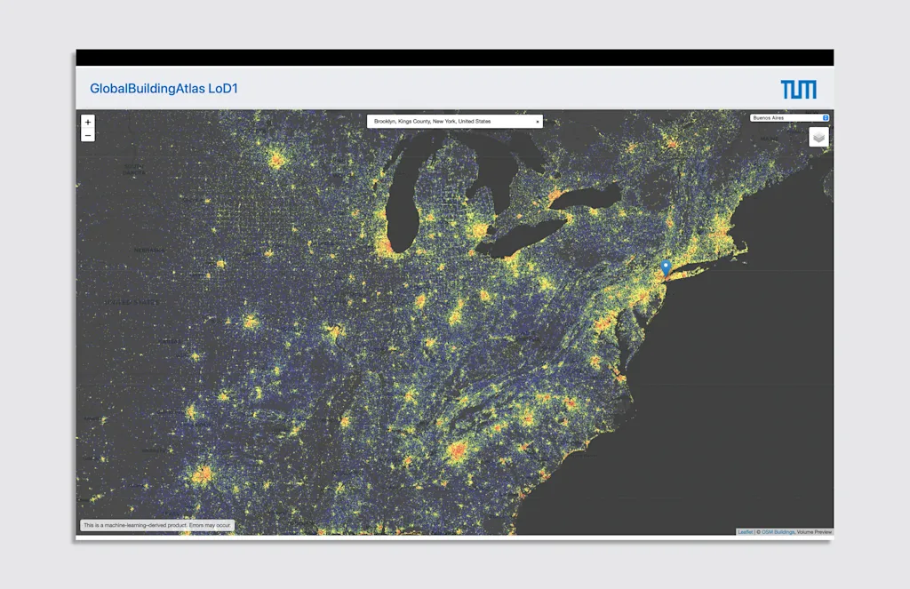Viewport: 910px width, 589px height.
Task: Click the black bar above the header
Action: [x=454, y=58]
